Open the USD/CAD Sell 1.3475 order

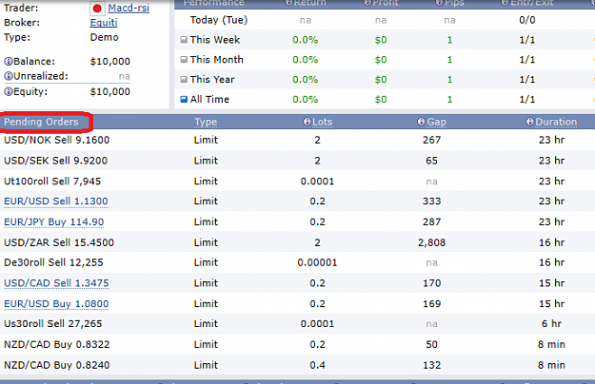(x=56, y=283)
